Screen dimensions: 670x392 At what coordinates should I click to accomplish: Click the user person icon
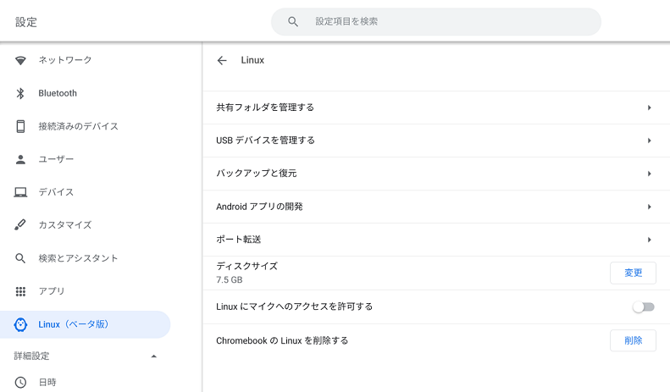coord(20,159)
